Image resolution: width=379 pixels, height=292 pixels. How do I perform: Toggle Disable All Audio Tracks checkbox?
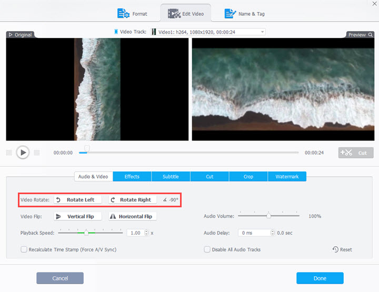207,249
